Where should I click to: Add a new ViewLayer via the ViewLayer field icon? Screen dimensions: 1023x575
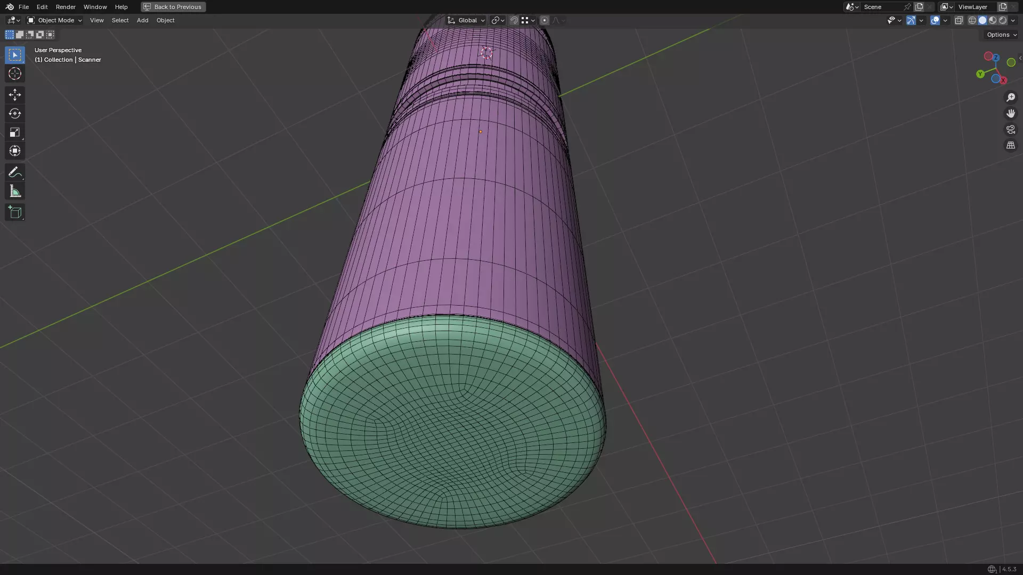pos(1003,7)
